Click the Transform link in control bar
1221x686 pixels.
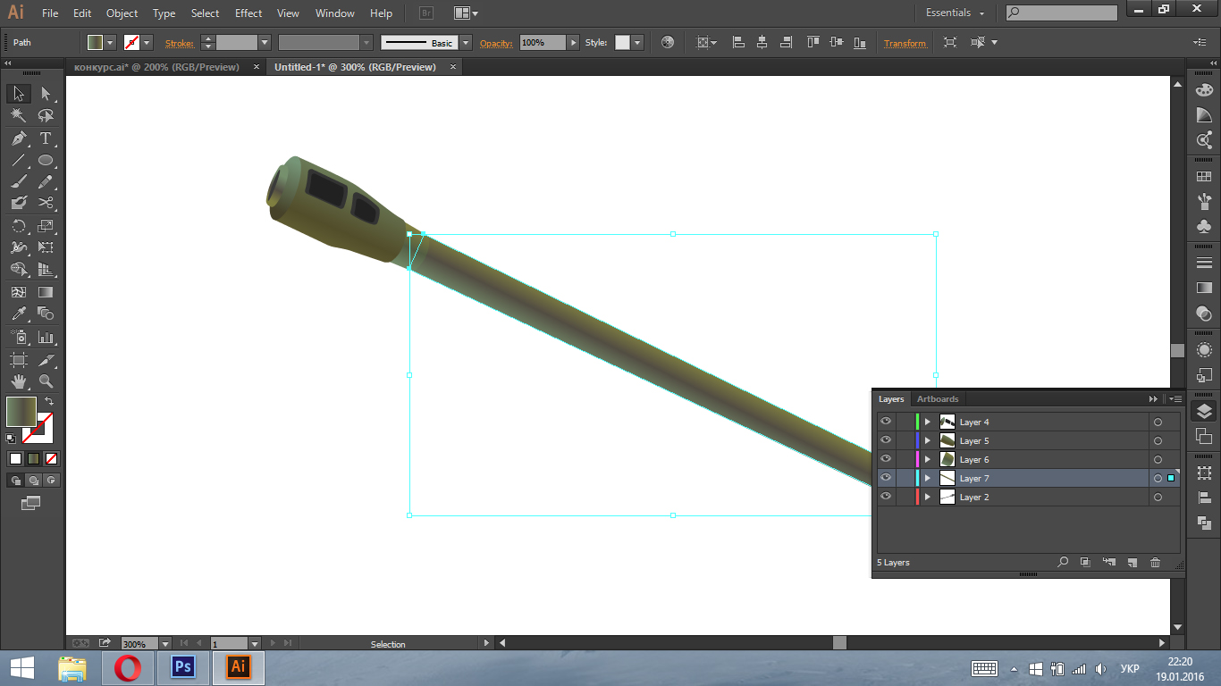pos(905,43)
